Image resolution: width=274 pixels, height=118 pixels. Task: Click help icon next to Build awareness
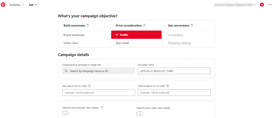88,25
